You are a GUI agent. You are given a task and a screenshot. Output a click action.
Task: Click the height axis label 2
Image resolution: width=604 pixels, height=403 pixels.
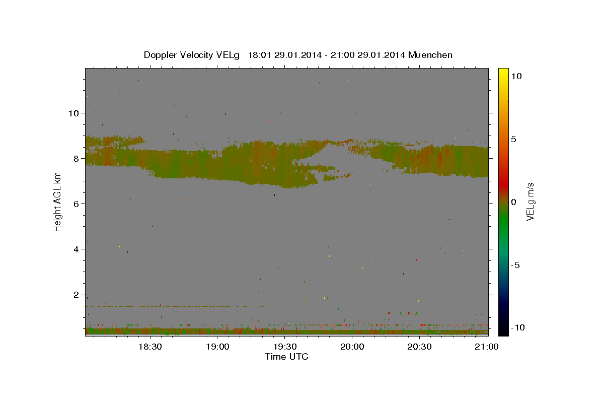coord(76,295)
